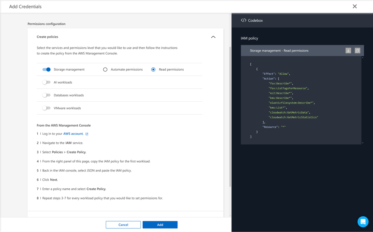The image size is (373, 232).
Task: Close the Add Credentials dialog
Action: (355, 6)
